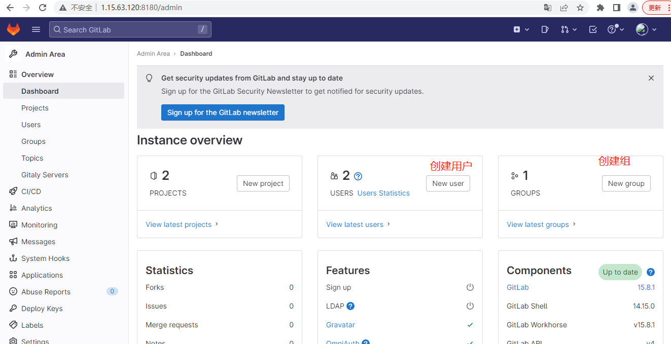The width and height of the screenshot is (671, 344).
Task: Click Sign up for the GitLab newsletter
Action: click(x=223, y=112)
